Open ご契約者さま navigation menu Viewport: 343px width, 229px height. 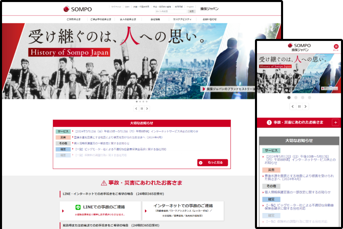[73, 19]
